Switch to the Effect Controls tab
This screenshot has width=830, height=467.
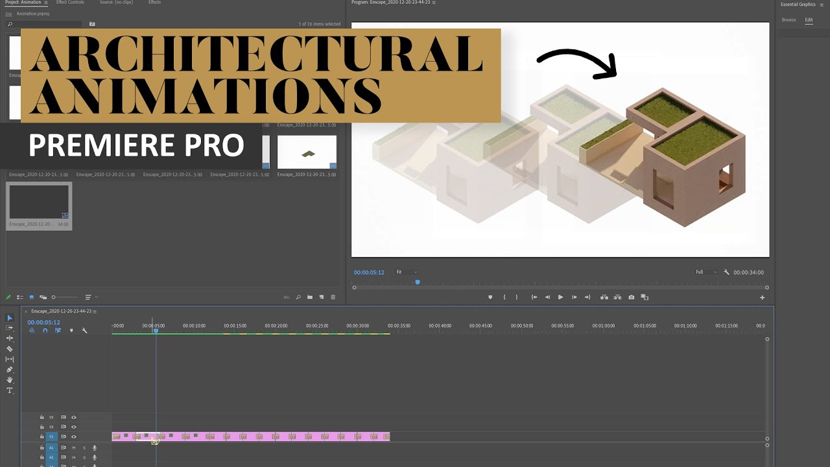70,2
